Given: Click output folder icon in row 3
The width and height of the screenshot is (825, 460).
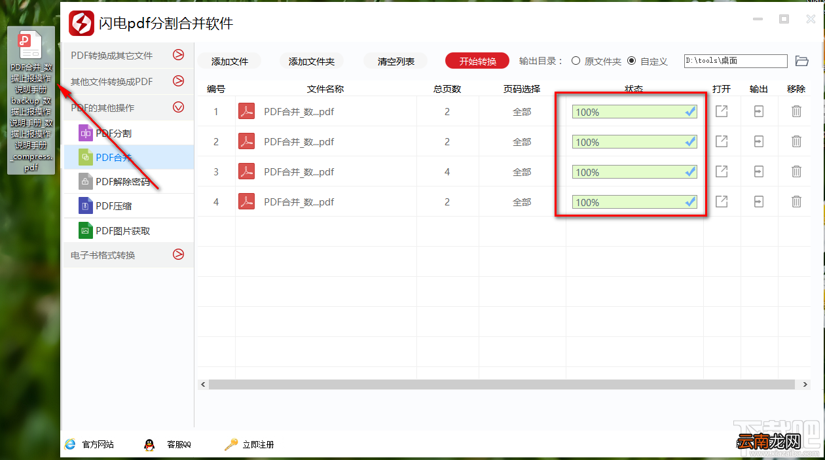Looking at the screenshot, I should click(x=758, y=171).
